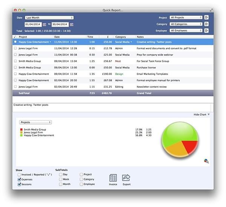Click the green Happy Cow Entertainment swatch
The image size is (226, 207).
(x=21, y=135)
